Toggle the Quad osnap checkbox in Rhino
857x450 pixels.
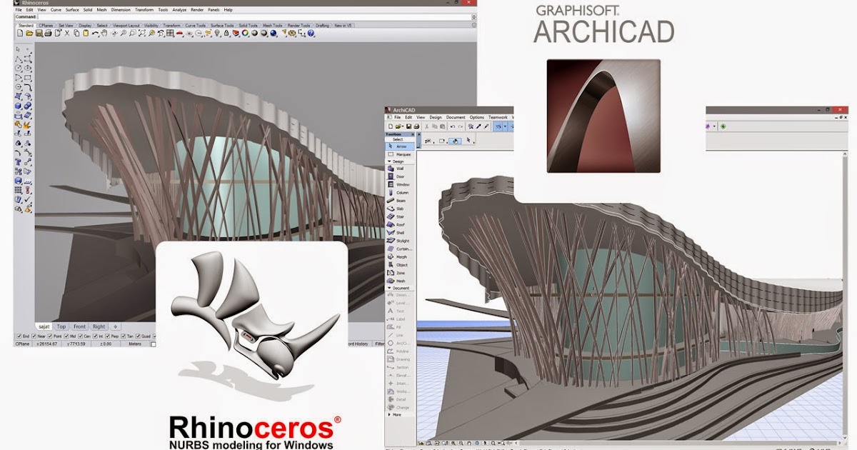coord(138,336)
